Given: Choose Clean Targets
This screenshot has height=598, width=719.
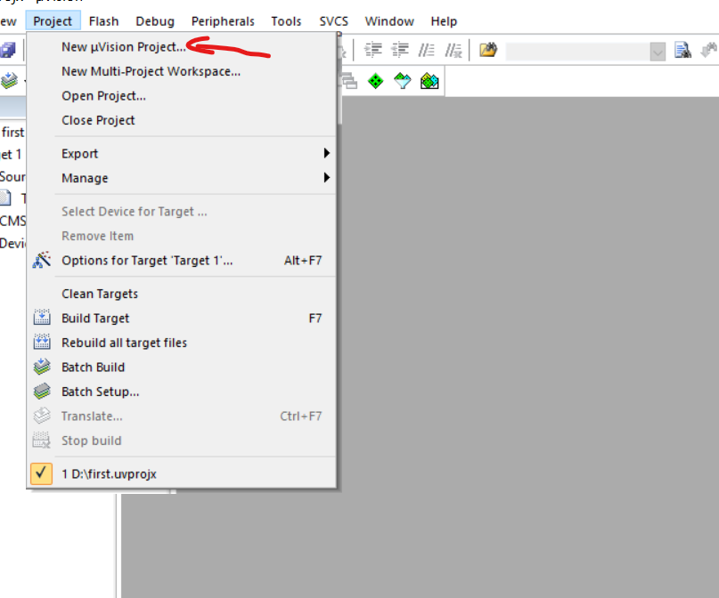Looking at the screenshot, I should pos(181,294).
